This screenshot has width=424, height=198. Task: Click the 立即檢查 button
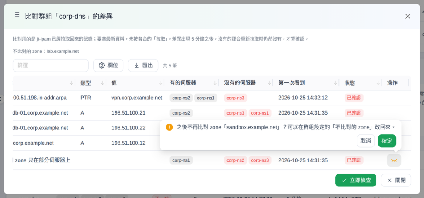pos(356,180)
